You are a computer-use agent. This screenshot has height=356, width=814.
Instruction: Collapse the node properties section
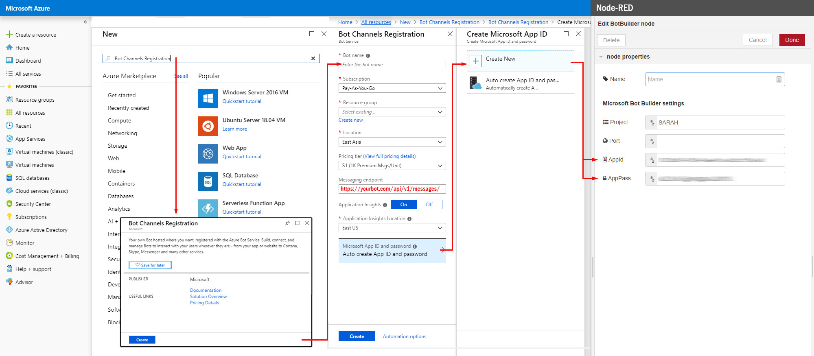(x=601, y=57)
